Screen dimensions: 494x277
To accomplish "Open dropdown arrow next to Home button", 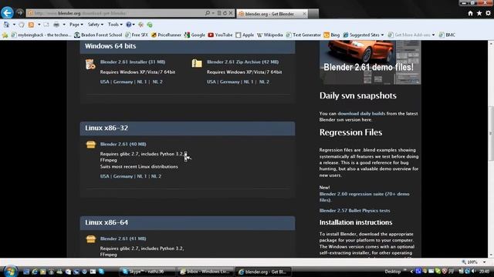I will pyautogui.click(x=14, y=25).
